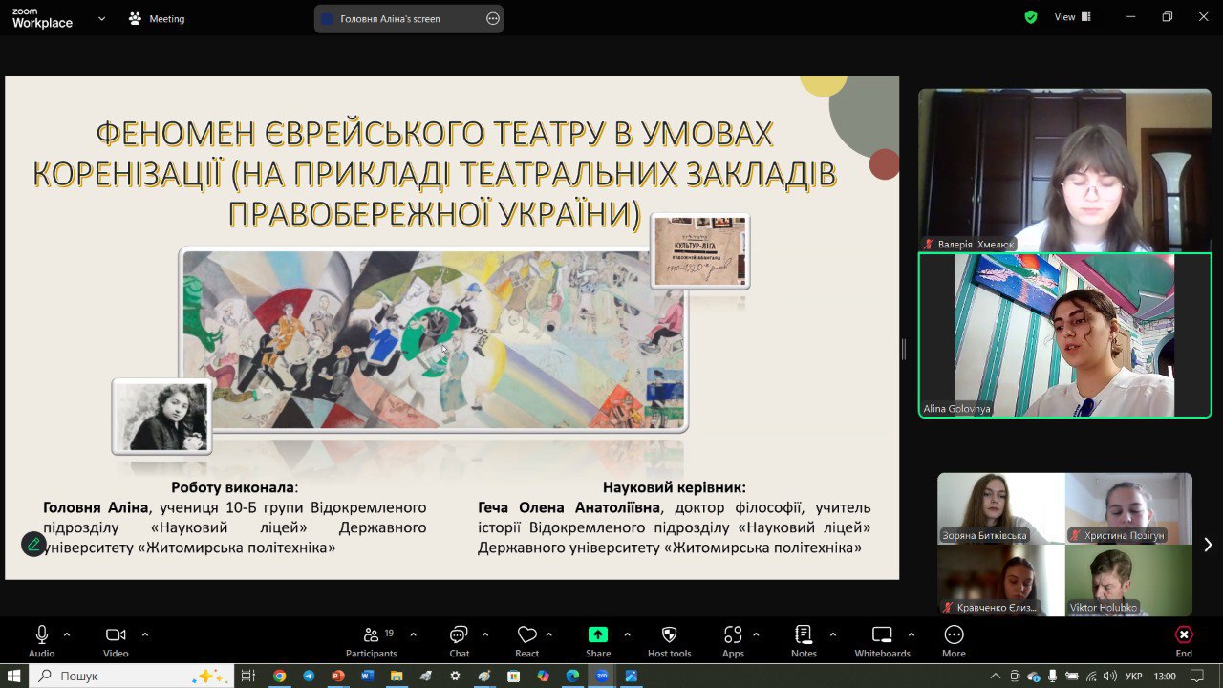Open Telegram from the taskbar

point(309,676)
